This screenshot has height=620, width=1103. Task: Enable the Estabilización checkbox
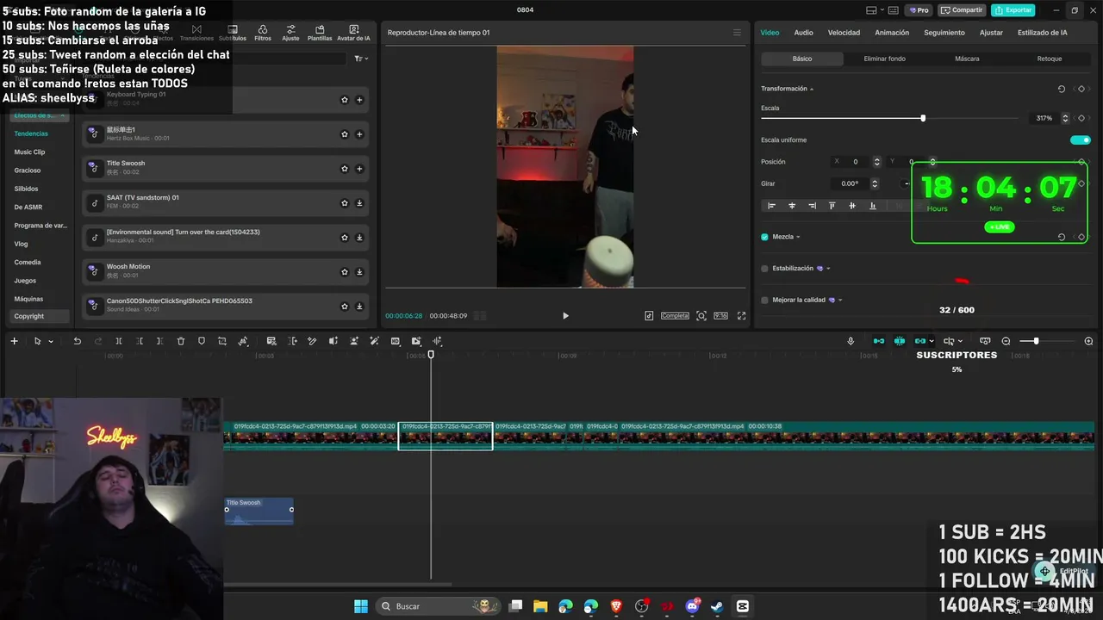tap(764, 269)
